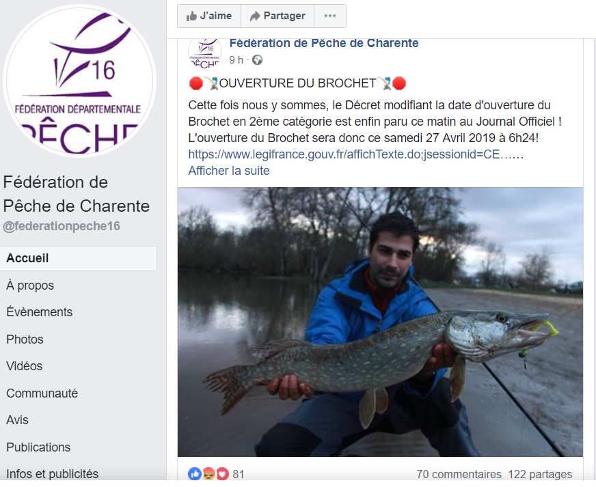Open the 81 reactions count
This screenshot has height=487, width=596.
(239, 474)
